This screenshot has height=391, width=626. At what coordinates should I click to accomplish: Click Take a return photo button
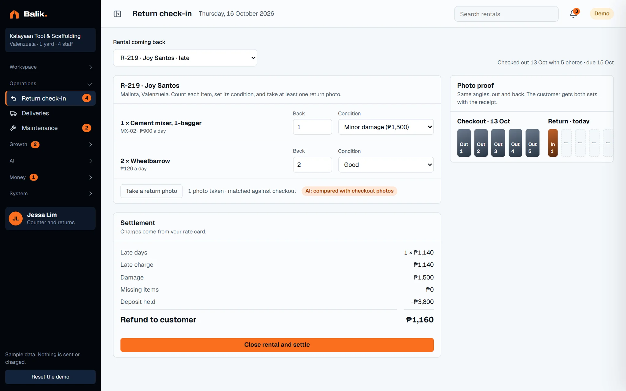tap(151, 191)
